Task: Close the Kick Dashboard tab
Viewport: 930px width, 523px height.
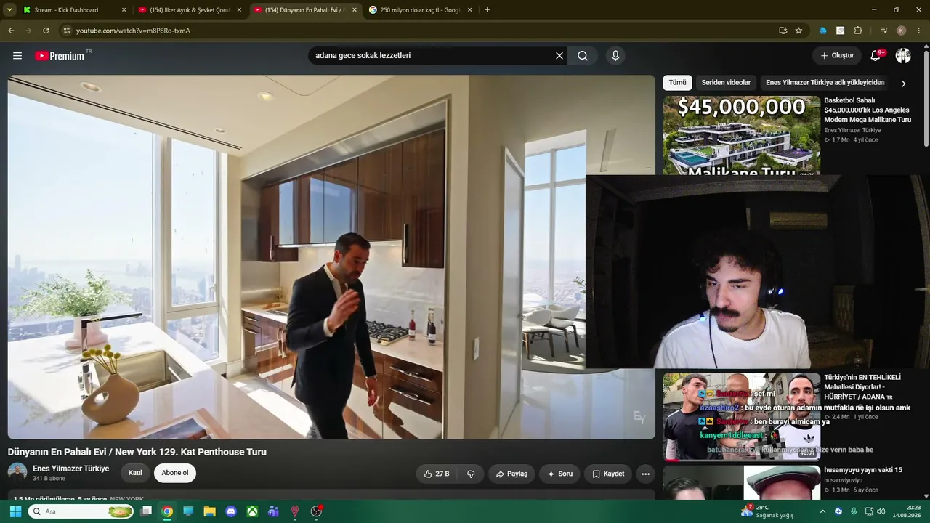Action: 124,10
